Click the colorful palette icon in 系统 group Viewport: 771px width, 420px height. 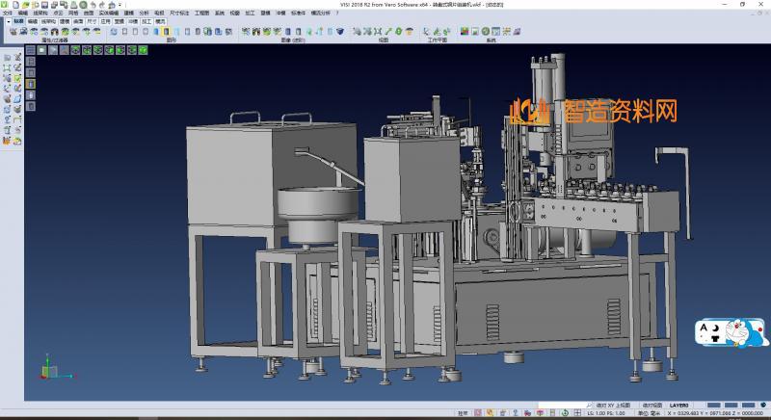[464, 32]
